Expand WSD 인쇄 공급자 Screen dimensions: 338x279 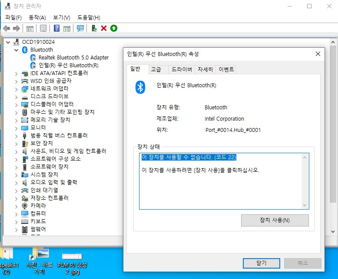[16, 82]
